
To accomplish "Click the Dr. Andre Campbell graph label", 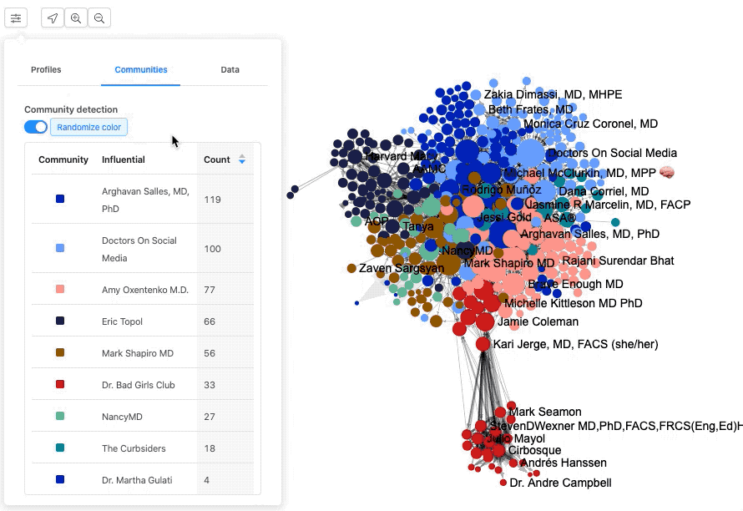I will pos(560,483).
